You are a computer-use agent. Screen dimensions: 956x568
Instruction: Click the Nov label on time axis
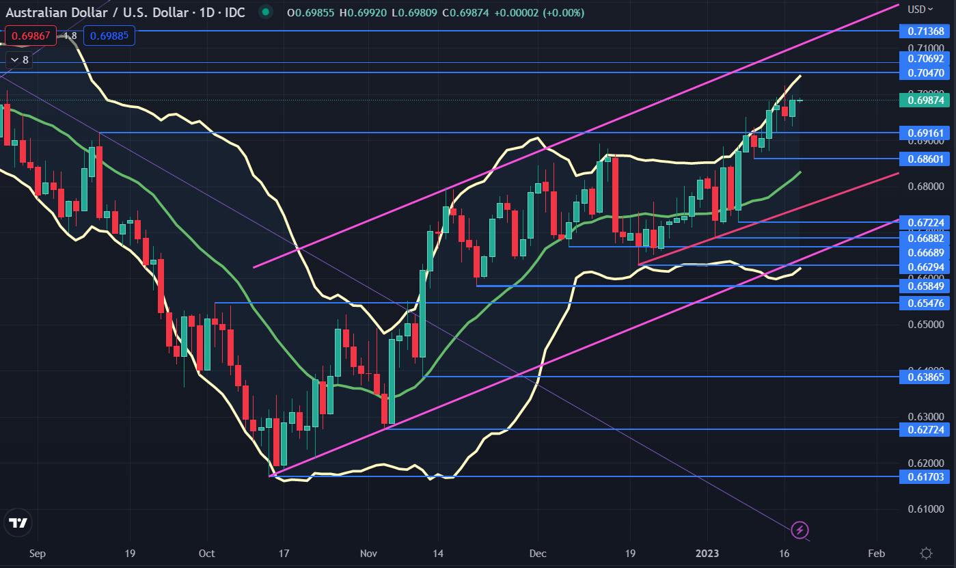tap(368, 553)
